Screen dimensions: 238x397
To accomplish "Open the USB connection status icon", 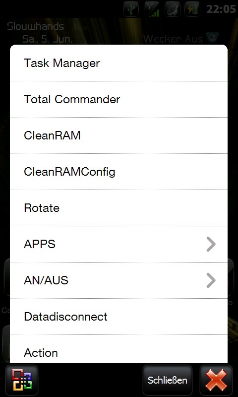I will pos(131,9).
